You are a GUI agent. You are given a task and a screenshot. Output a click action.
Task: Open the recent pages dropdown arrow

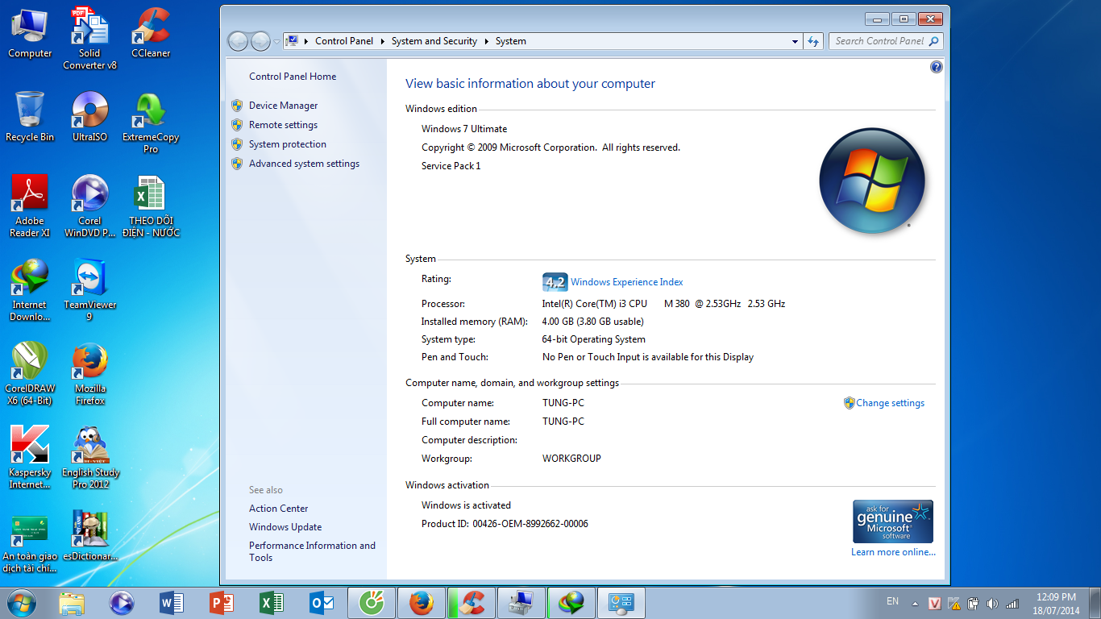(276, 41)
